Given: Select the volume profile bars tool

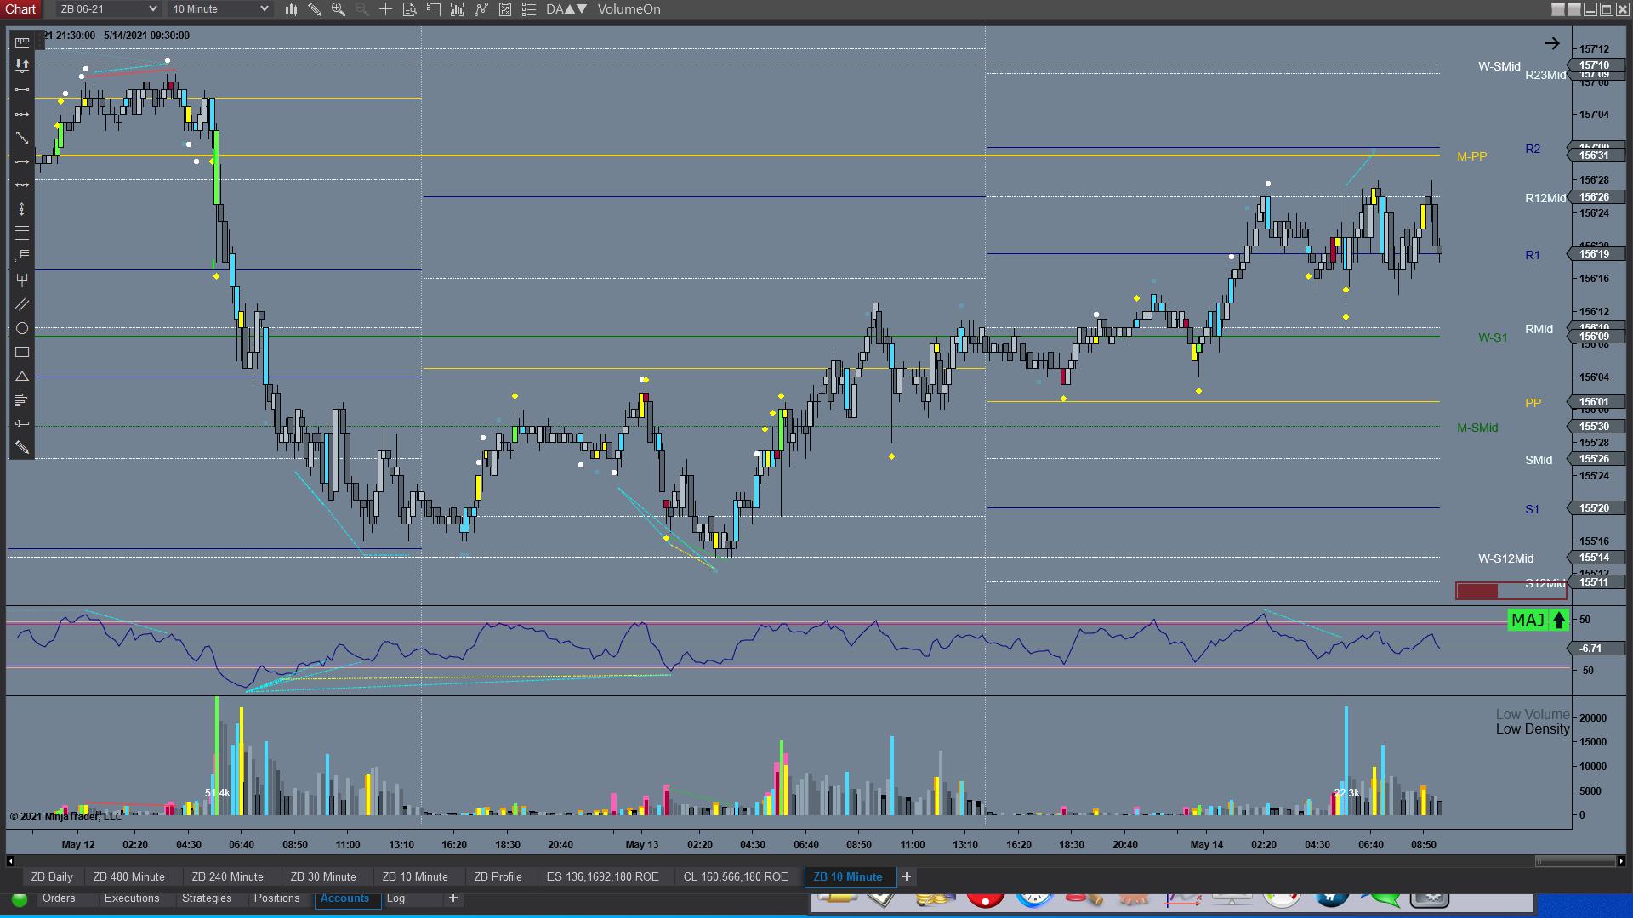Looking at the screenshot, I should (x=22, y=399).
